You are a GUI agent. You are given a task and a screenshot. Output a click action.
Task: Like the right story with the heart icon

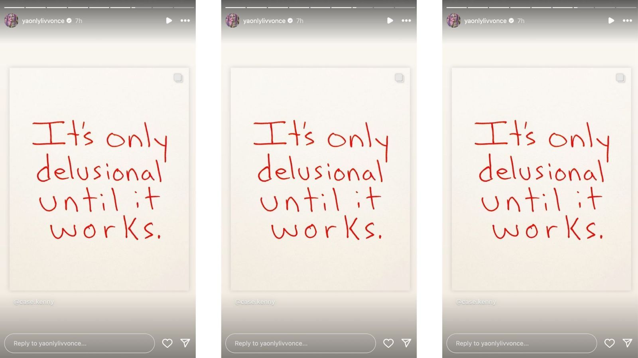pyautogui.click(x=609, y=343)
